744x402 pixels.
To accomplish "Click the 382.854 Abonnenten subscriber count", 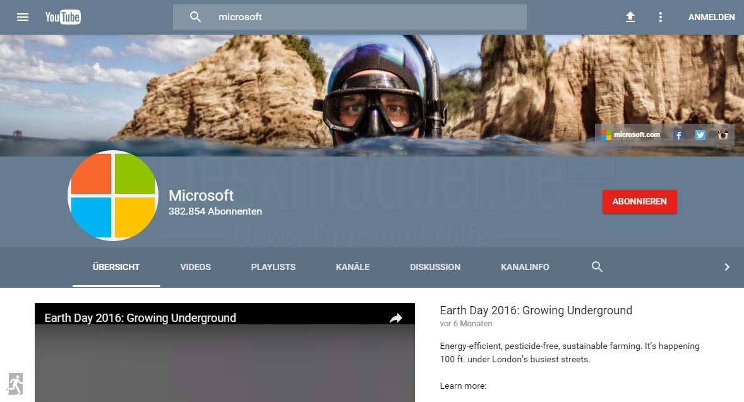I will click(215, 211).
